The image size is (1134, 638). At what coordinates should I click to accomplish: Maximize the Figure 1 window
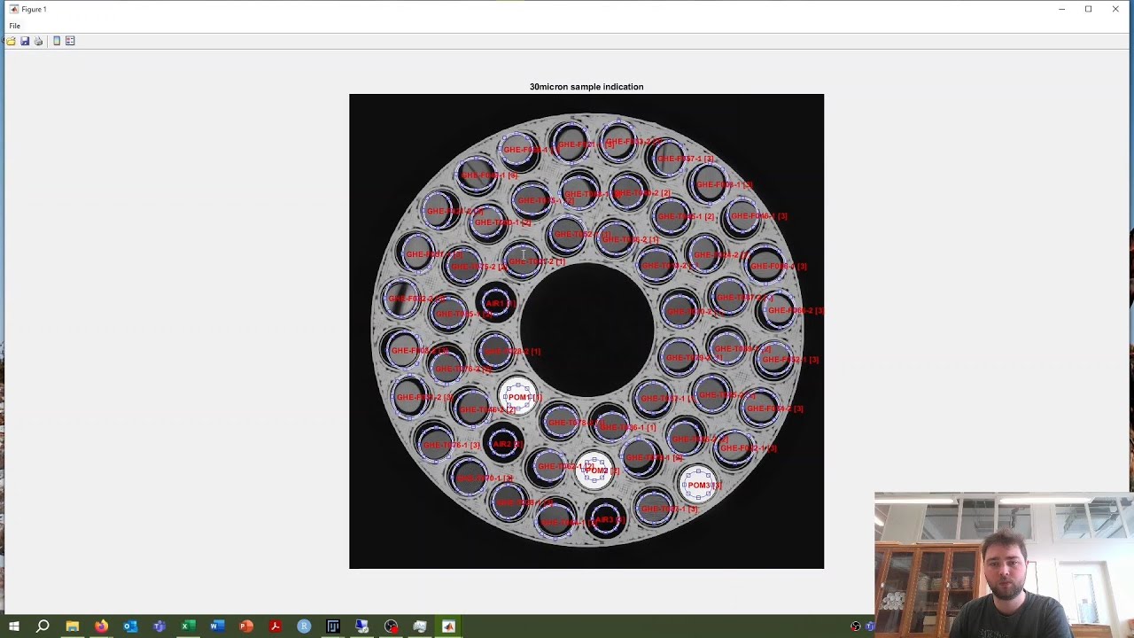click(x=1088, y=9)
